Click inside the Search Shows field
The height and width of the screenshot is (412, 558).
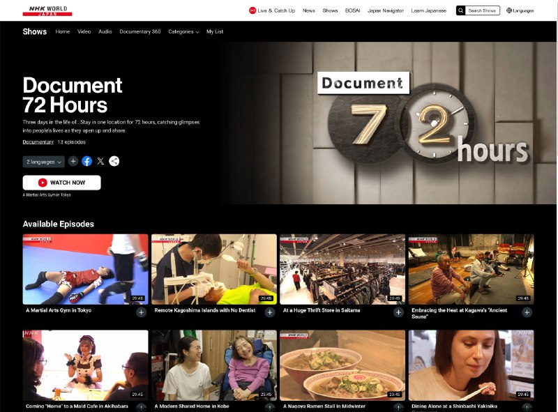tap(482, 10)
